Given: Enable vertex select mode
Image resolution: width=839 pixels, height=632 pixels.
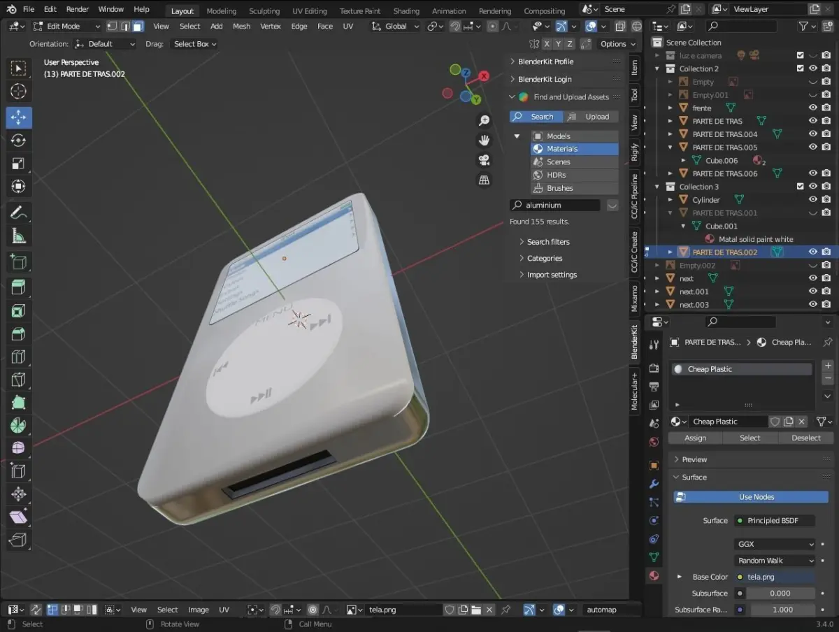Looking at the screenshot, I should (112, 26).
